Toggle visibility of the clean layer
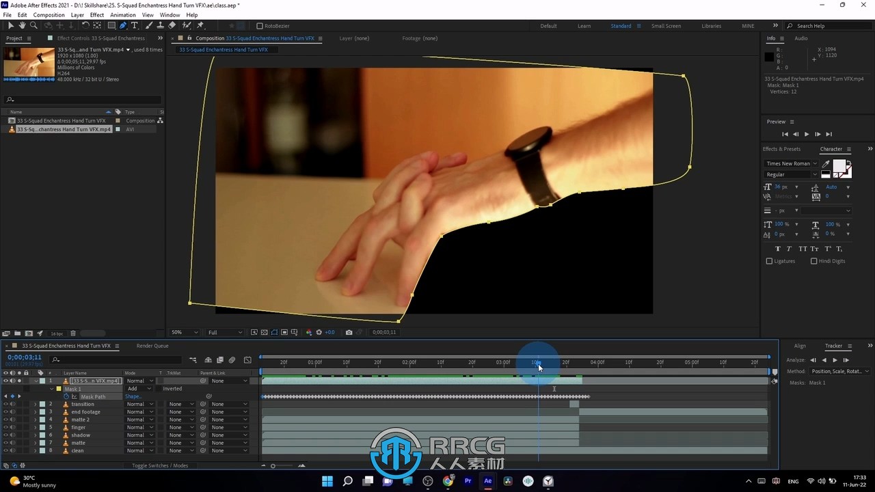 click(5, 450)
